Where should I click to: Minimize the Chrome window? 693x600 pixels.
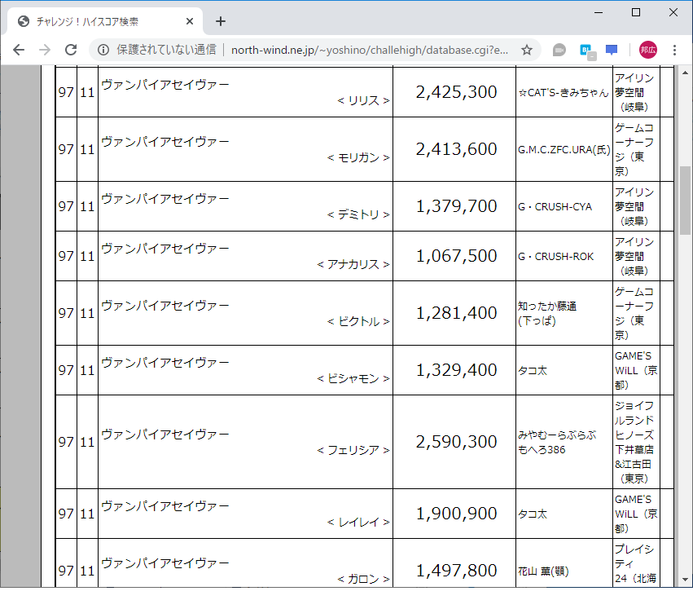point(599,12)
